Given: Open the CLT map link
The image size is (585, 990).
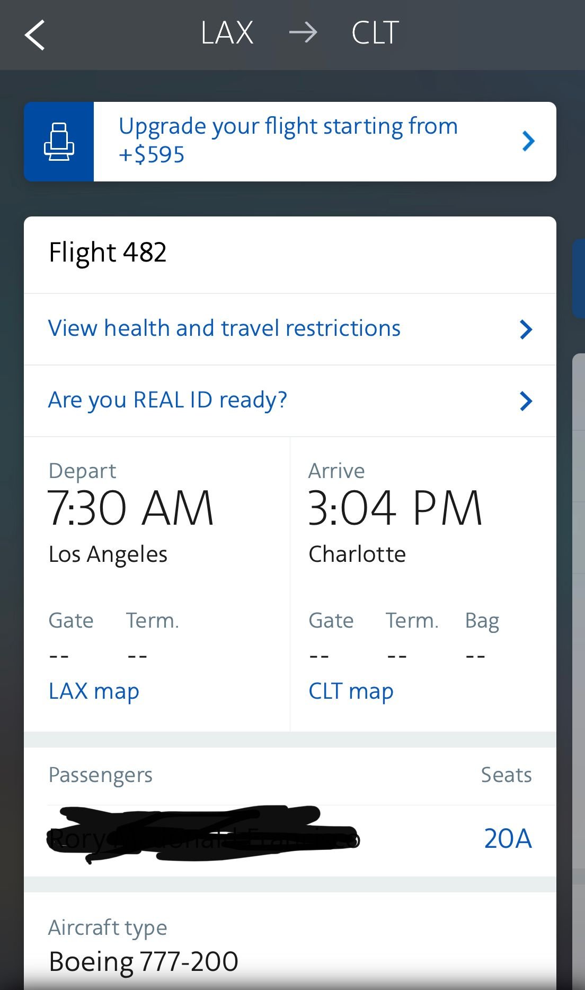Looking at the screenshot, I should 351,691.
